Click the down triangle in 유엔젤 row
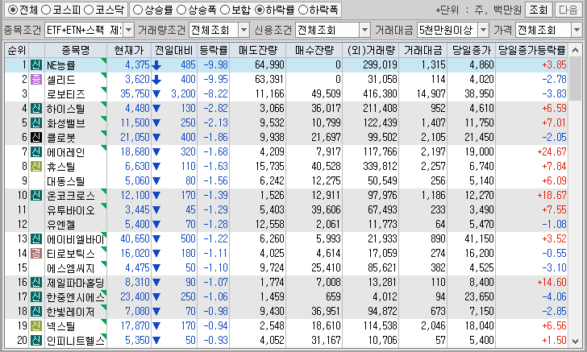This screenshot has width=587, height=352. pyautogui.click(x=156, y=225)
